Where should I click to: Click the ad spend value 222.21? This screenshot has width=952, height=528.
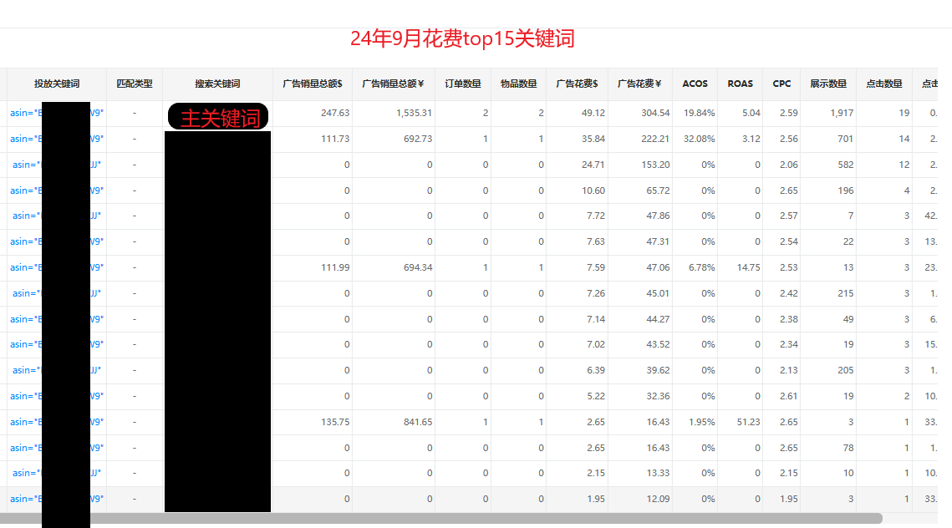tap(654, 139)
